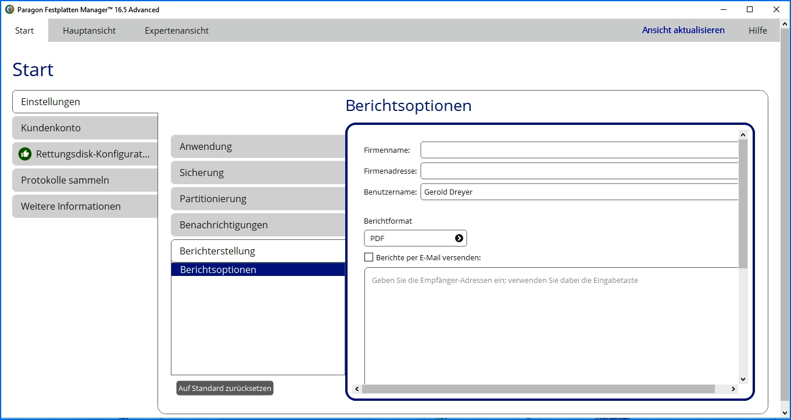Click Auf Standard zurücksetzen button

(x=224, y=388)
